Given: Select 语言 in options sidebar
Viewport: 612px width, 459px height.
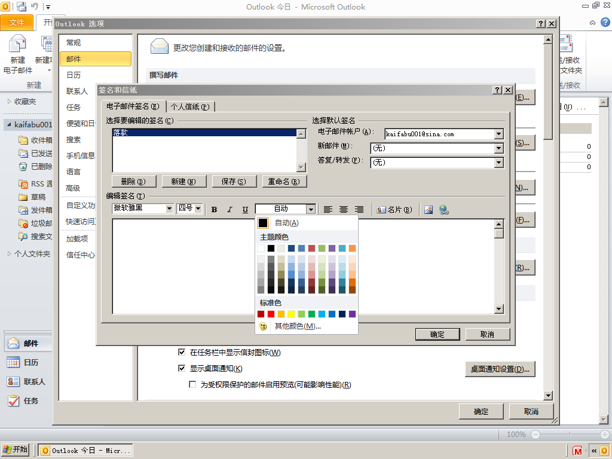Looking at the screenshot, I should [x=74, y=172].
